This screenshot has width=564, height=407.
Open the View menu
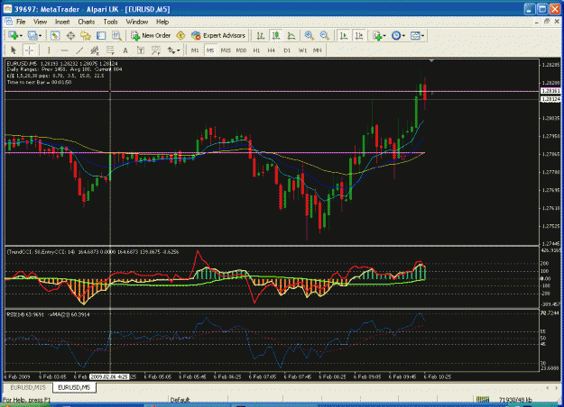(40, 22)
